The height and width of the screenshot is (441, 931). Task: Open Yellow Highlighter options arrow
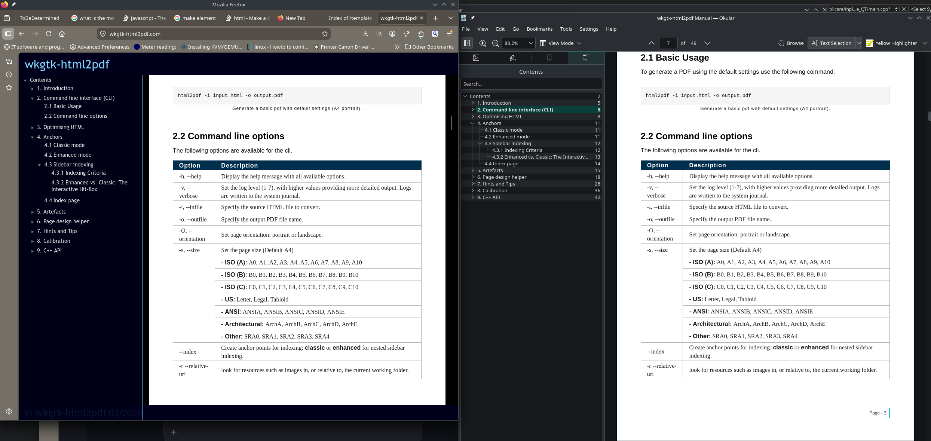(925, 43)
